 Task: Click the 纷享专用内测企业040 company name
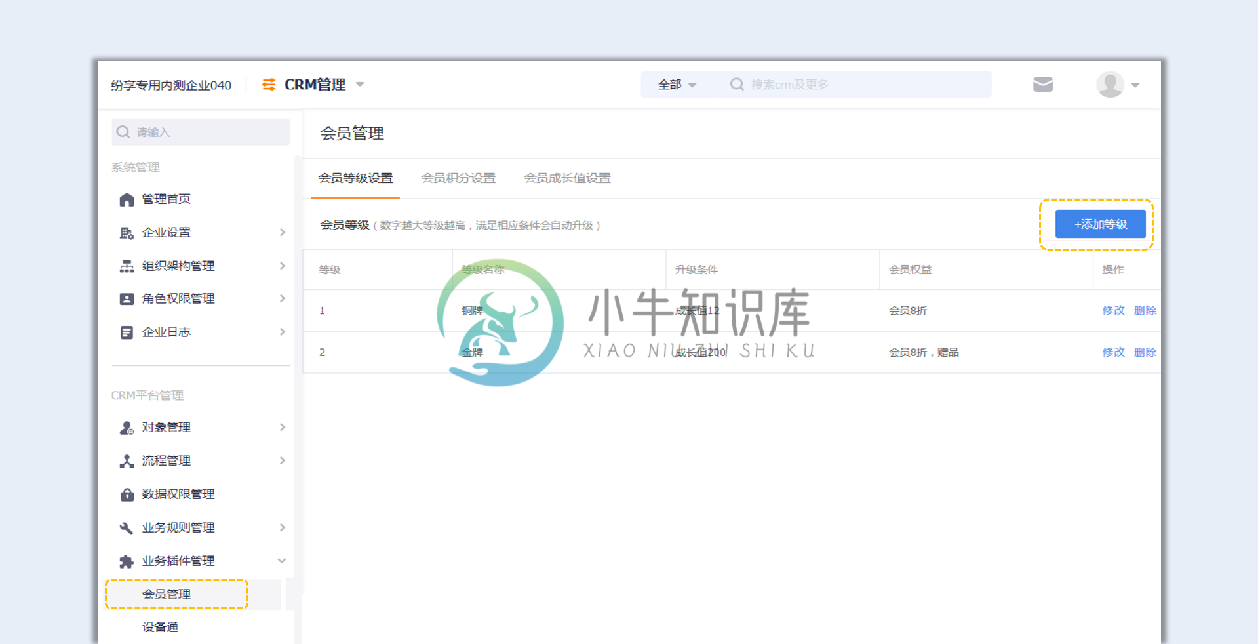(x=171, y=85)
